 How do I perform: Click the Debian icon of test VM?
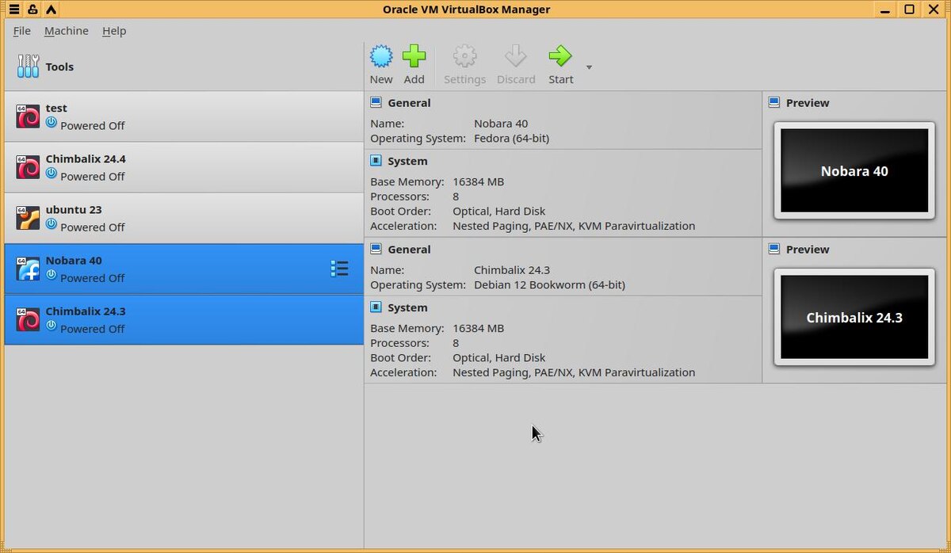pyautogui.click(x=28, y=116)
